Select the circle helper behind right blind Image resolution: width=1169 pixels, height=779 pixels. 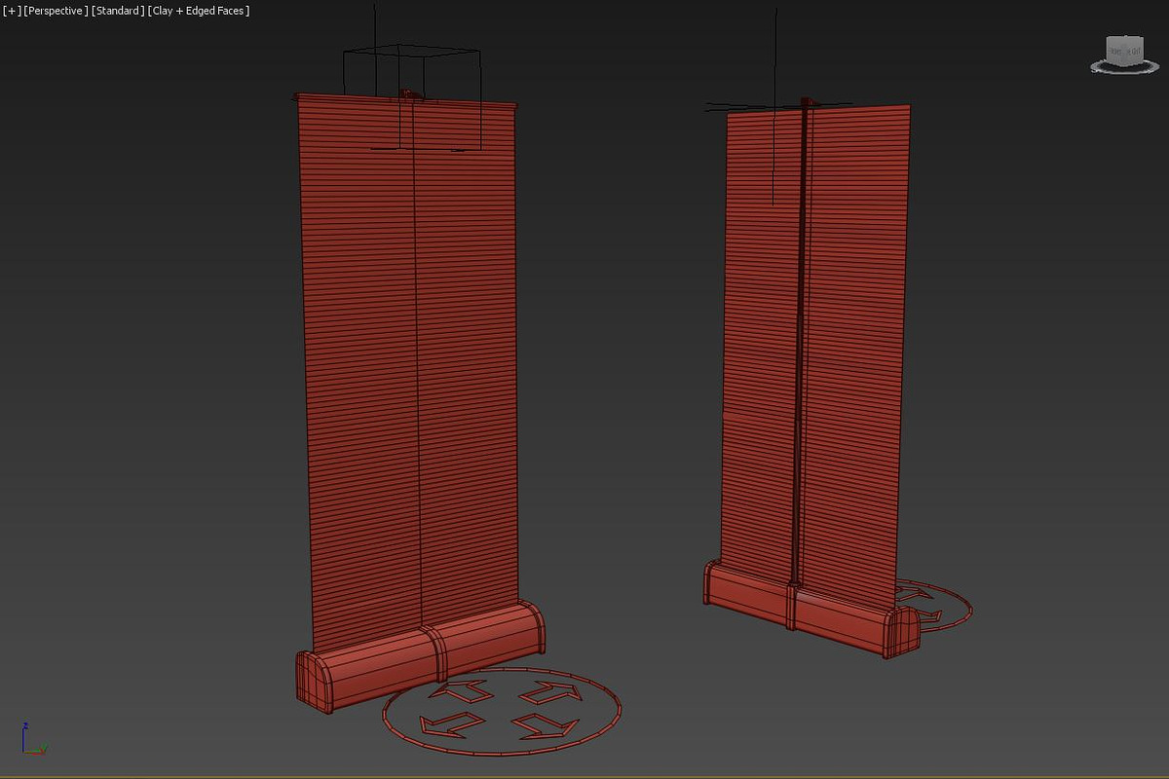point(935,604)
